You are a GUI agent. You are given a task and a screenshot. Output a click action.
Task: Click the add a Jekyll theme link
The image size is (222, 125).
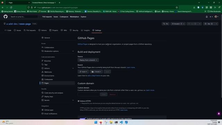pos(94,76)
